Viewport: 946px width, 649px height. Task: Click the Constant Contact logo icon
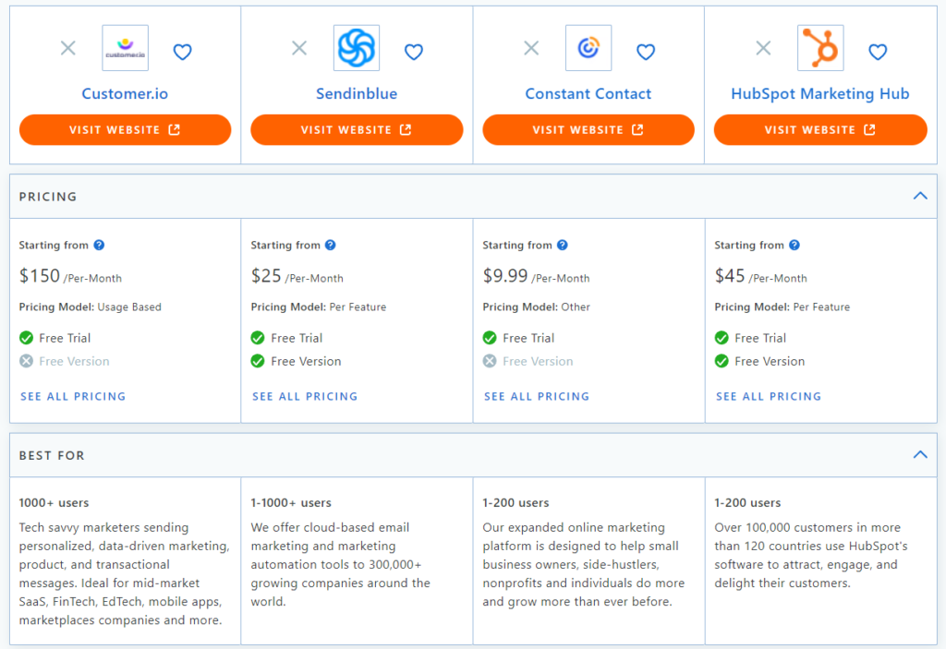coord(588,48)
